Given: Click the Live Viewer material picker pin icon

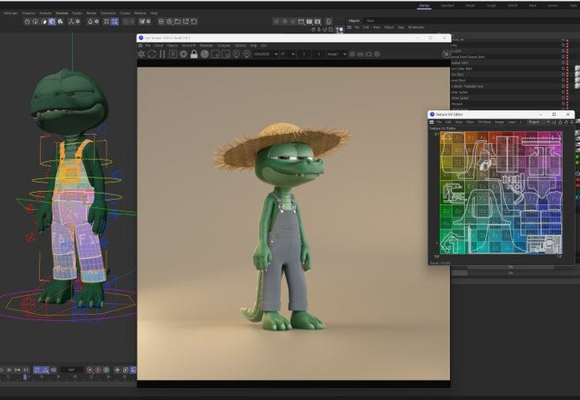Looking at the screenshot, I should 246,54.
